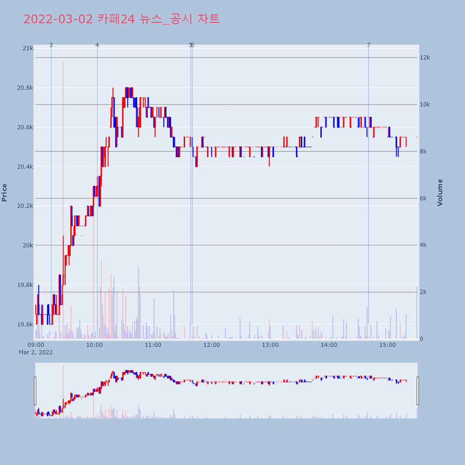Click the chart title 2022-03-02 카페24 뉴스_공시 차트
The image size is (465, 465).
(121, 19)
